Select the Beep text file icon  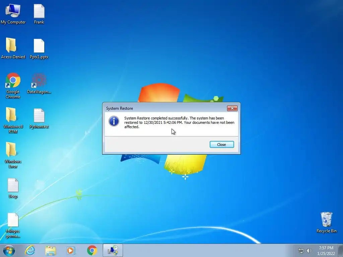13,188
